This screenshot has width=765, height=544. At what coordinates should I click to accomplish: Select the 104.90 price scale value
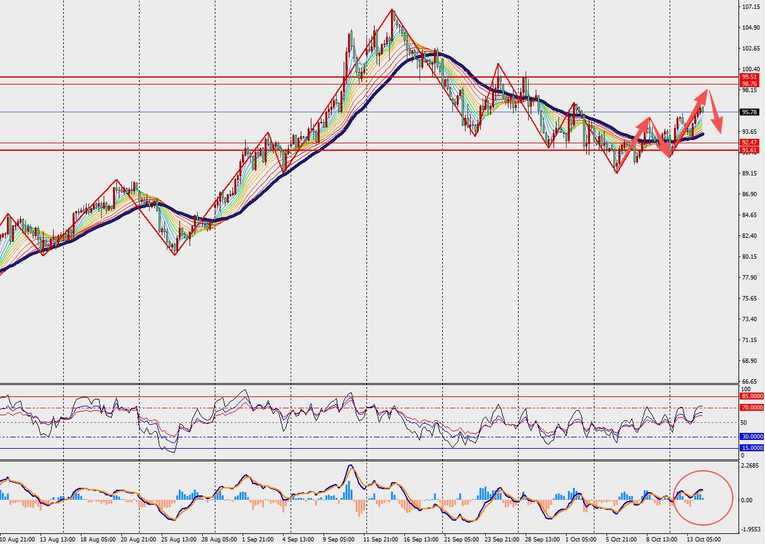pyautogui.click(x=751, y=28)
